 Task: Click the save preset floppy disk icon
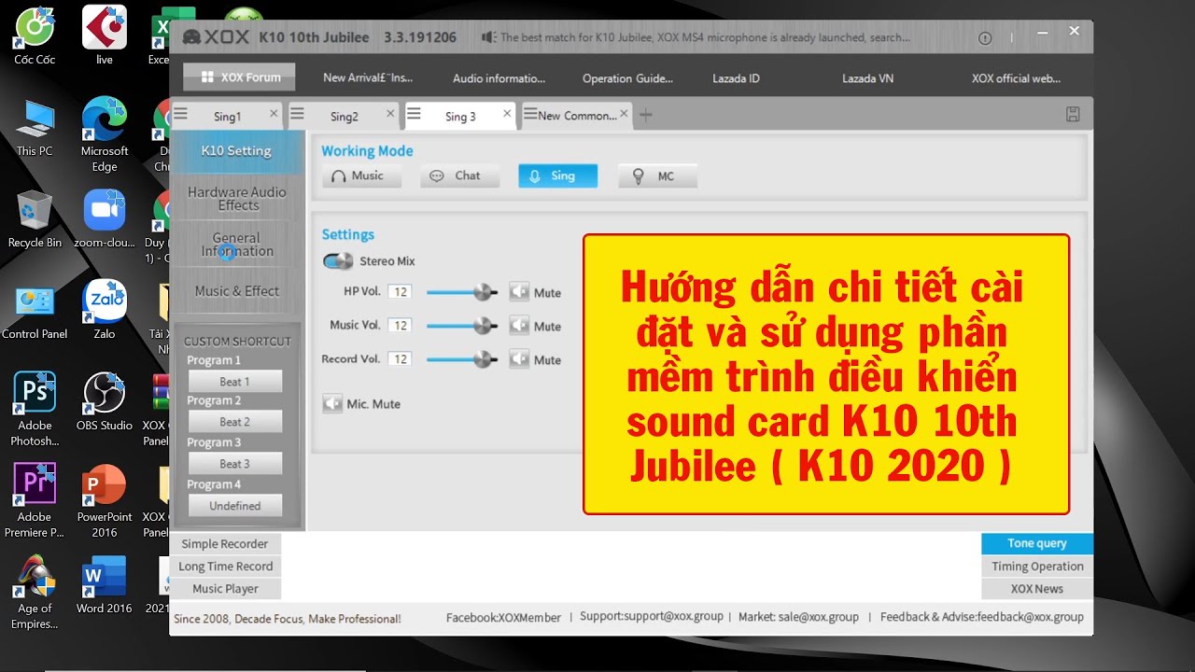pyautogui.click(x=1073, y=115)
